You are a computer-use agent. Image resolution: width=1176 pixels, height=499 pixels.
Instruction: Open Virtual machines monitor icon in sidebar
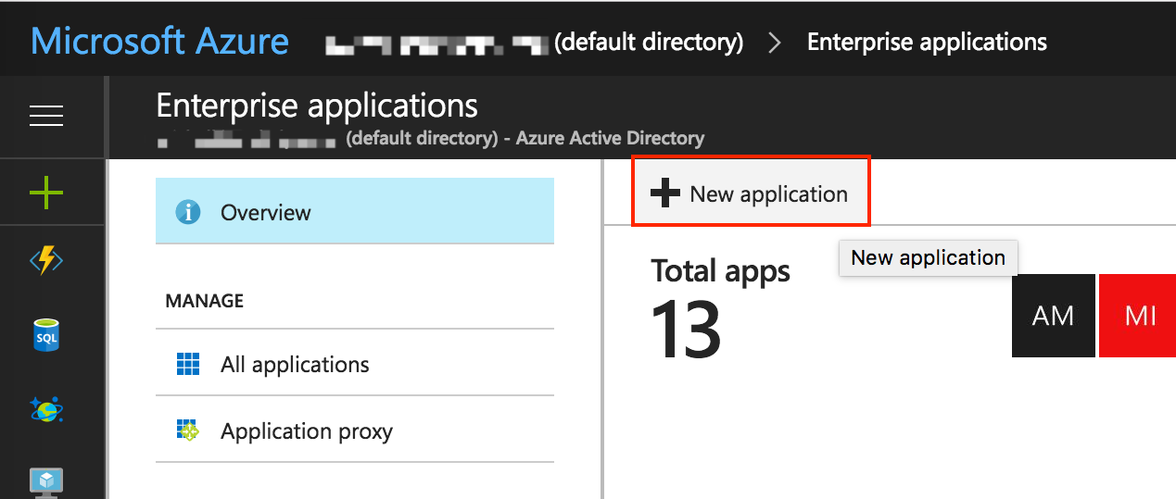coord(46,480)
